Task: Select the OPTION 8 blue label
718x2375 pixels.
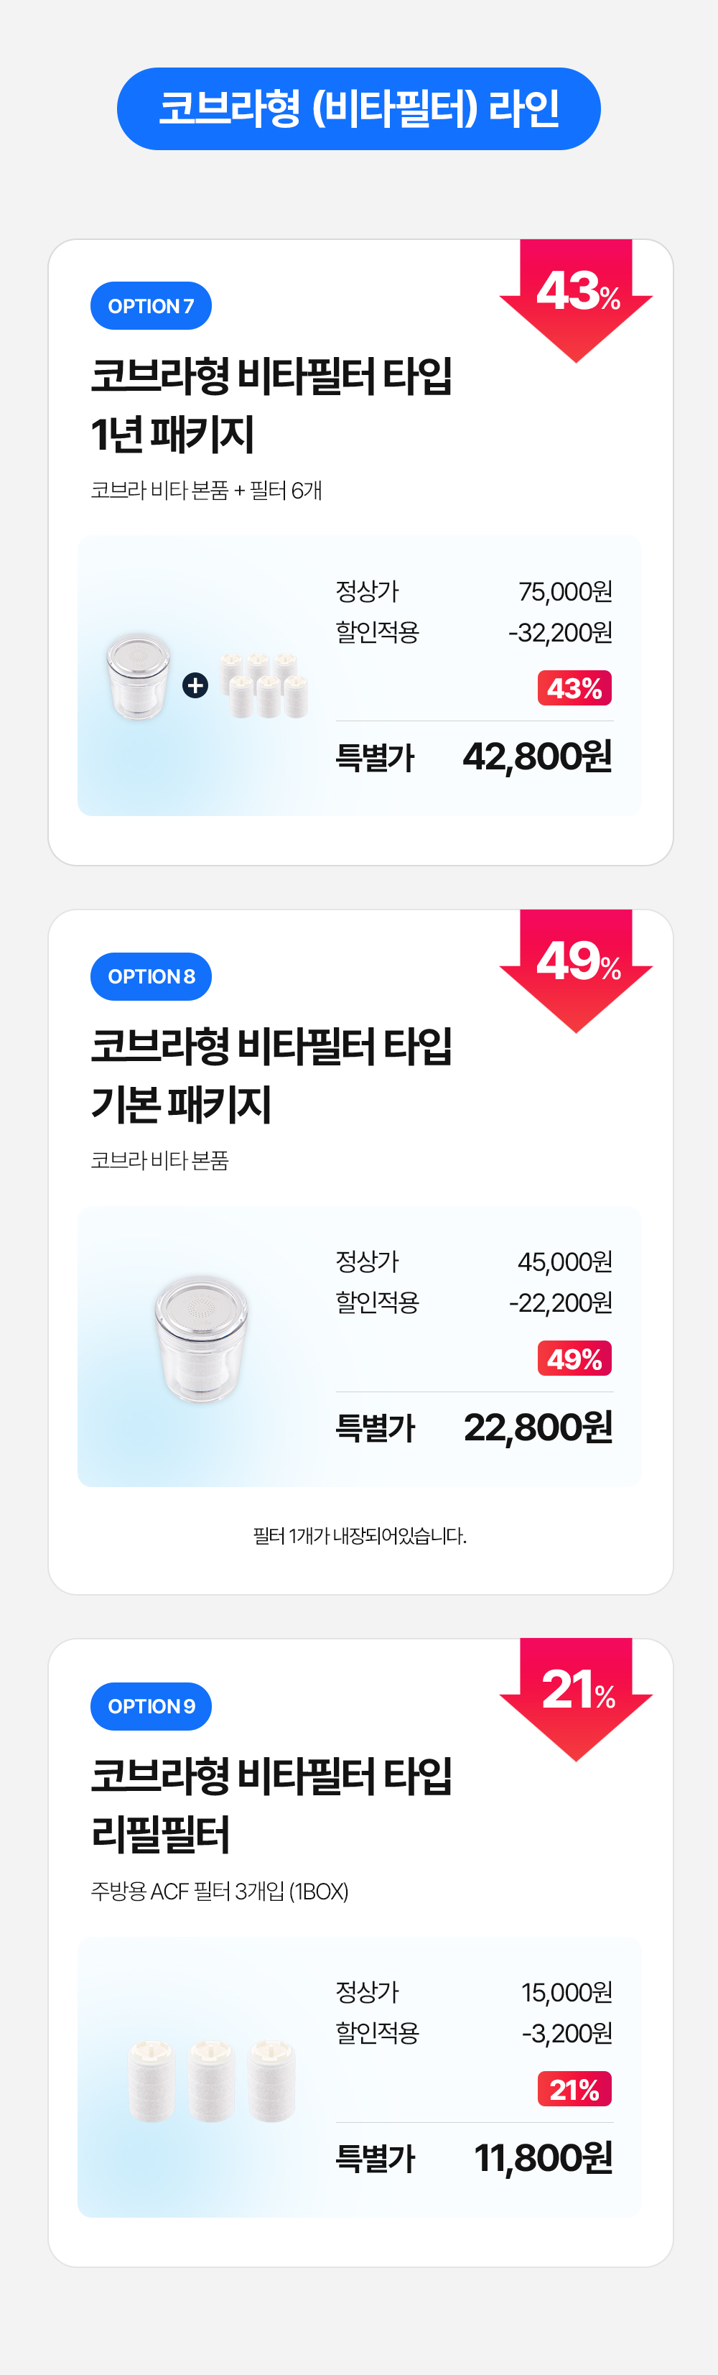Action: click(151, 976)
